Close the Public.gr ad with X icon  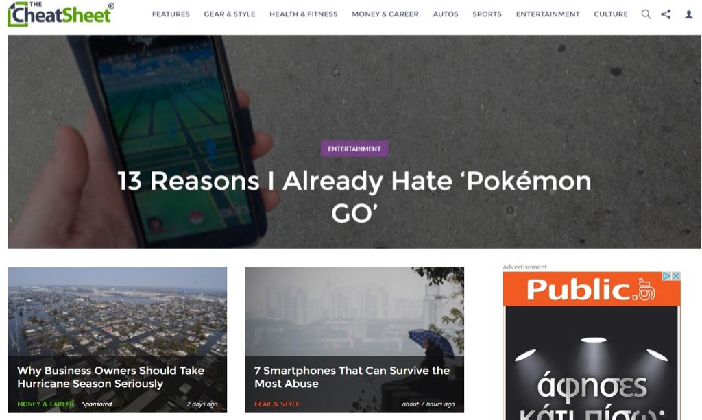click(677, 276)
